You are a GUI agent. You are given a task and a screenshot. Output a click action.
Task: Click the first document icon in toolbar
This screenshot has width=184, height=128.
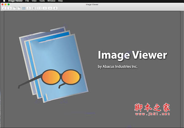click(14, 8)
